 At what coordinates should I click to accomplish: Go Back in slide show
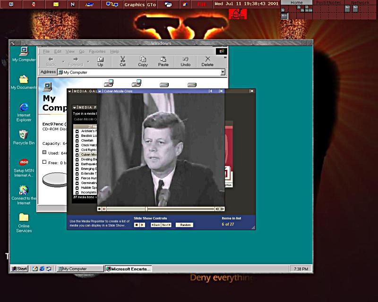(155, 225)
